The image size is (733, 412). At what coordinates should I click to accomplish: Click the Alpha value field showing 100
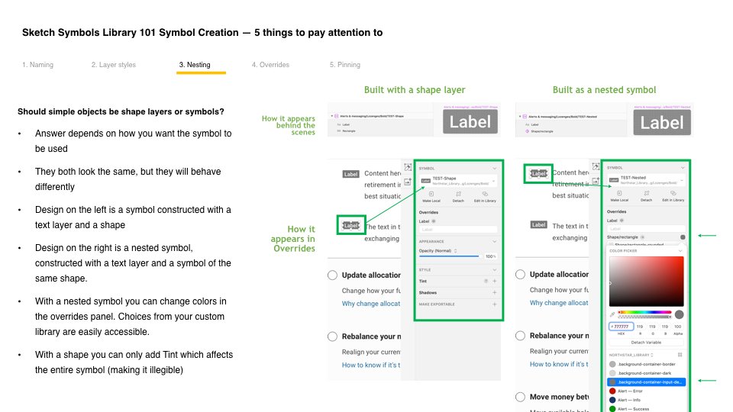(x=678, y=327)
